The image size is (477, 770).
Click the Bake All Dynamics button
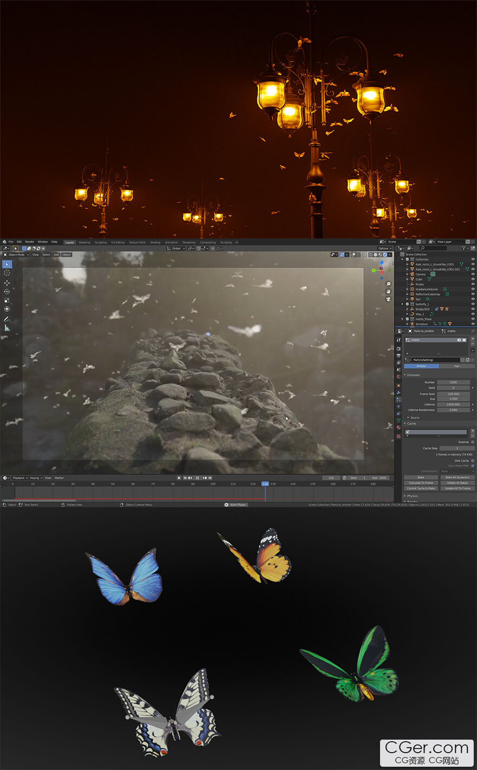coord(457,477)
